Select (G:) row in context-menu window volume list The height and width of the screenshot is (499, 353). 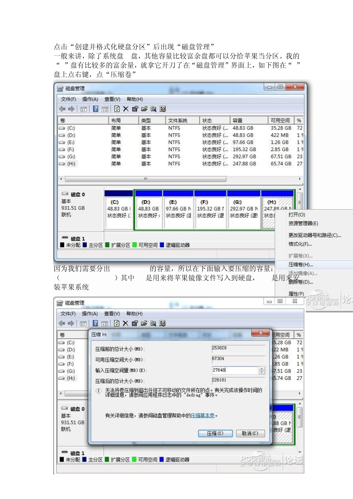pyautogui.click(x=181, y=157)
